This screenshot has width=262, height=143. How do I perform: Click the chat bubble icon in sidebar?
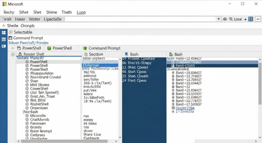[4, 46]
